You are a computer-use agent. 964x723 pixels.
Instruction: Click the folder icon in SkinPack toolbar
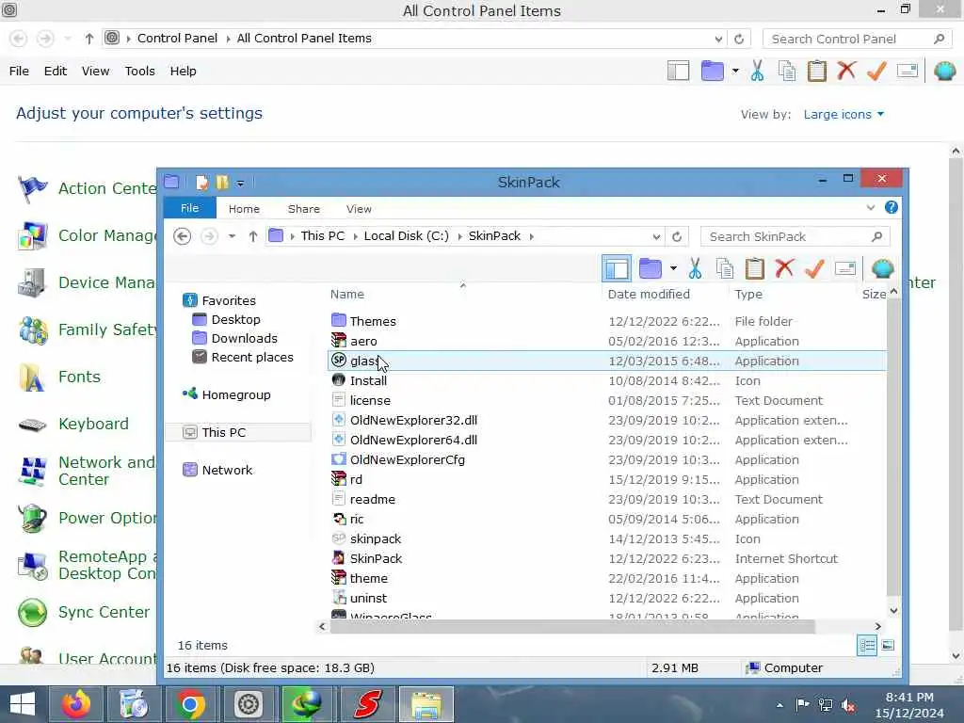point(650,268)
